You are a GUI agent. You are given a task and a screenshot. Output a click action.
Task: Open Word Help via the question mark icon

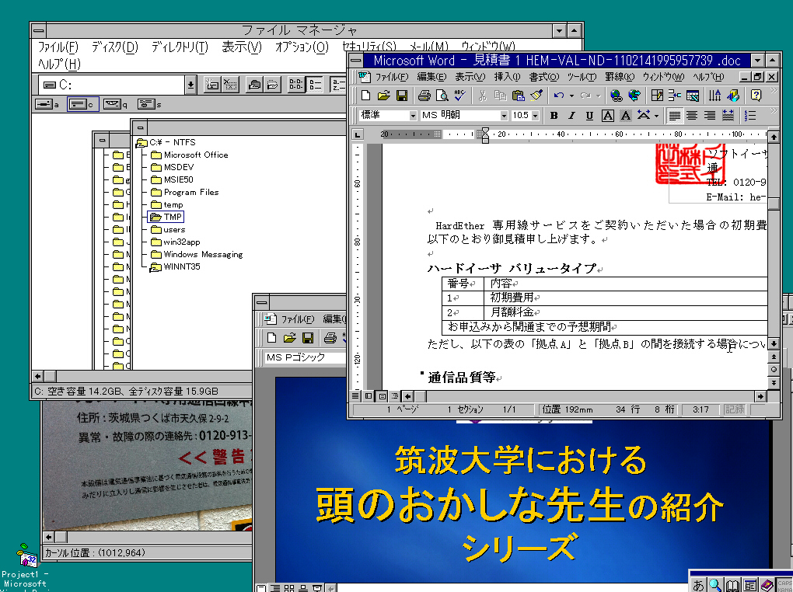(x=756, y=95)
